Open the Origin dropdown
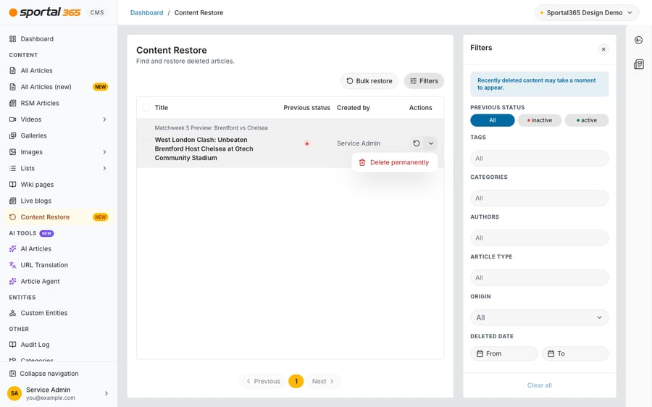Image resolution: width=652 pixels, height=407 pixels. (x=539, y=318)
